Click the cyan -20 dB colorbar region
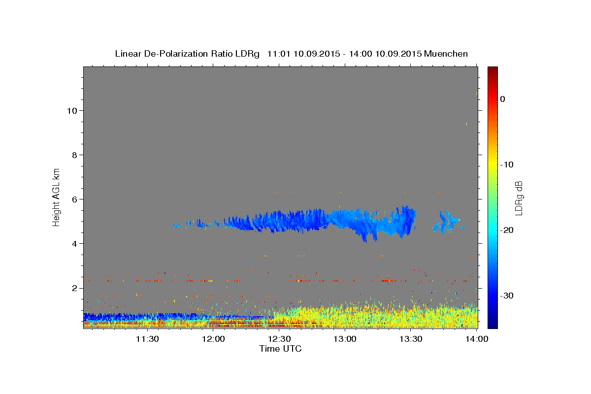This screenshot has width=591, height=394. point(492,230)
